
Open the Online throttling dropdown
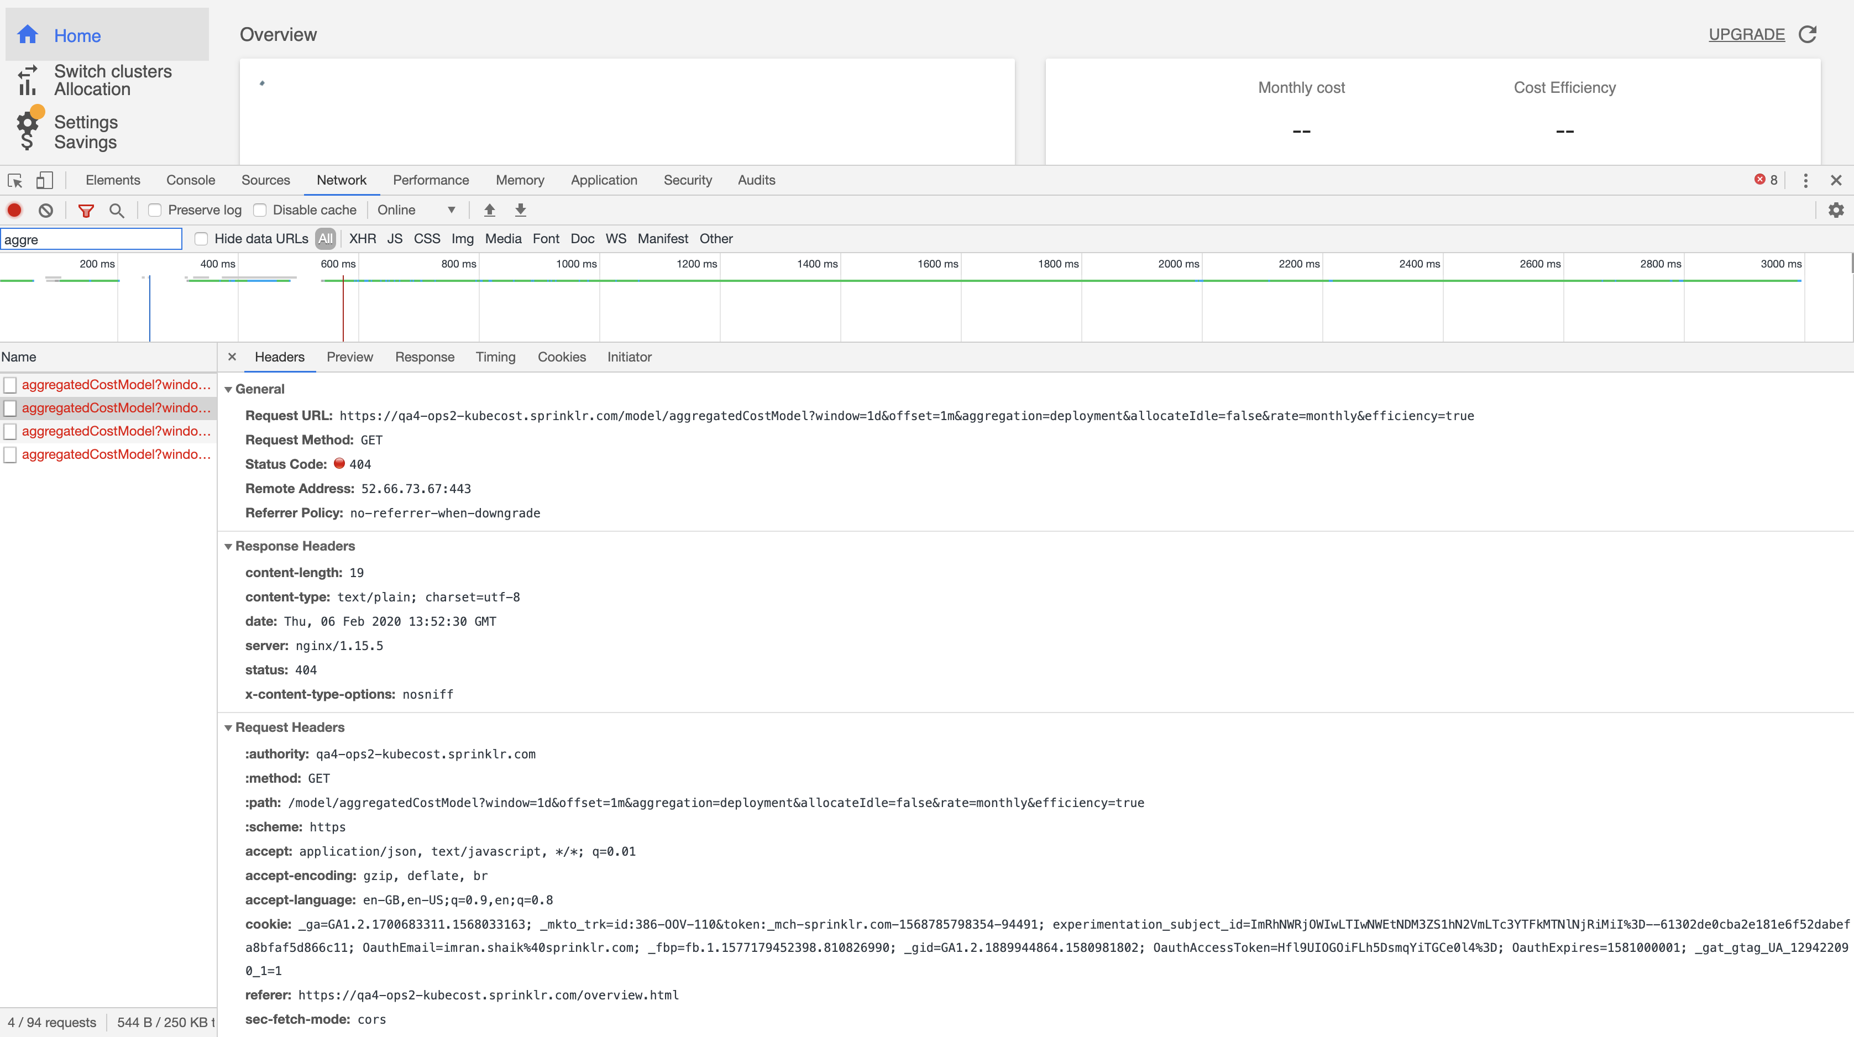pyautogui.click(x=416, y=210)
